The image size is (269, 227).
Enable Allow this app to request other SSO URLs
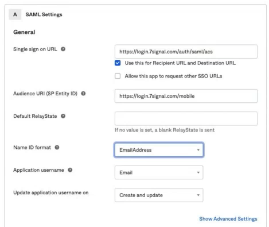118,76
